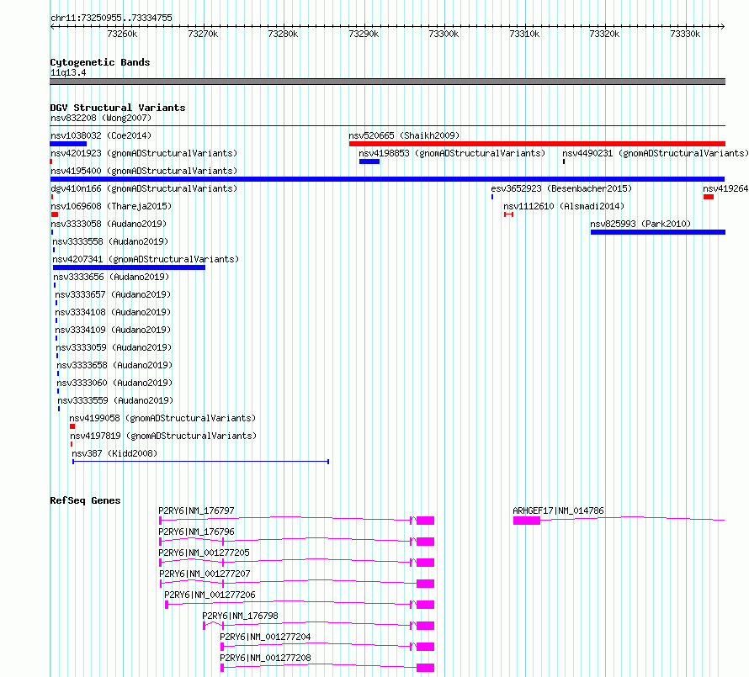
Task: Select the nsv1038032 blue variant bar
Action: click(68, 144)
